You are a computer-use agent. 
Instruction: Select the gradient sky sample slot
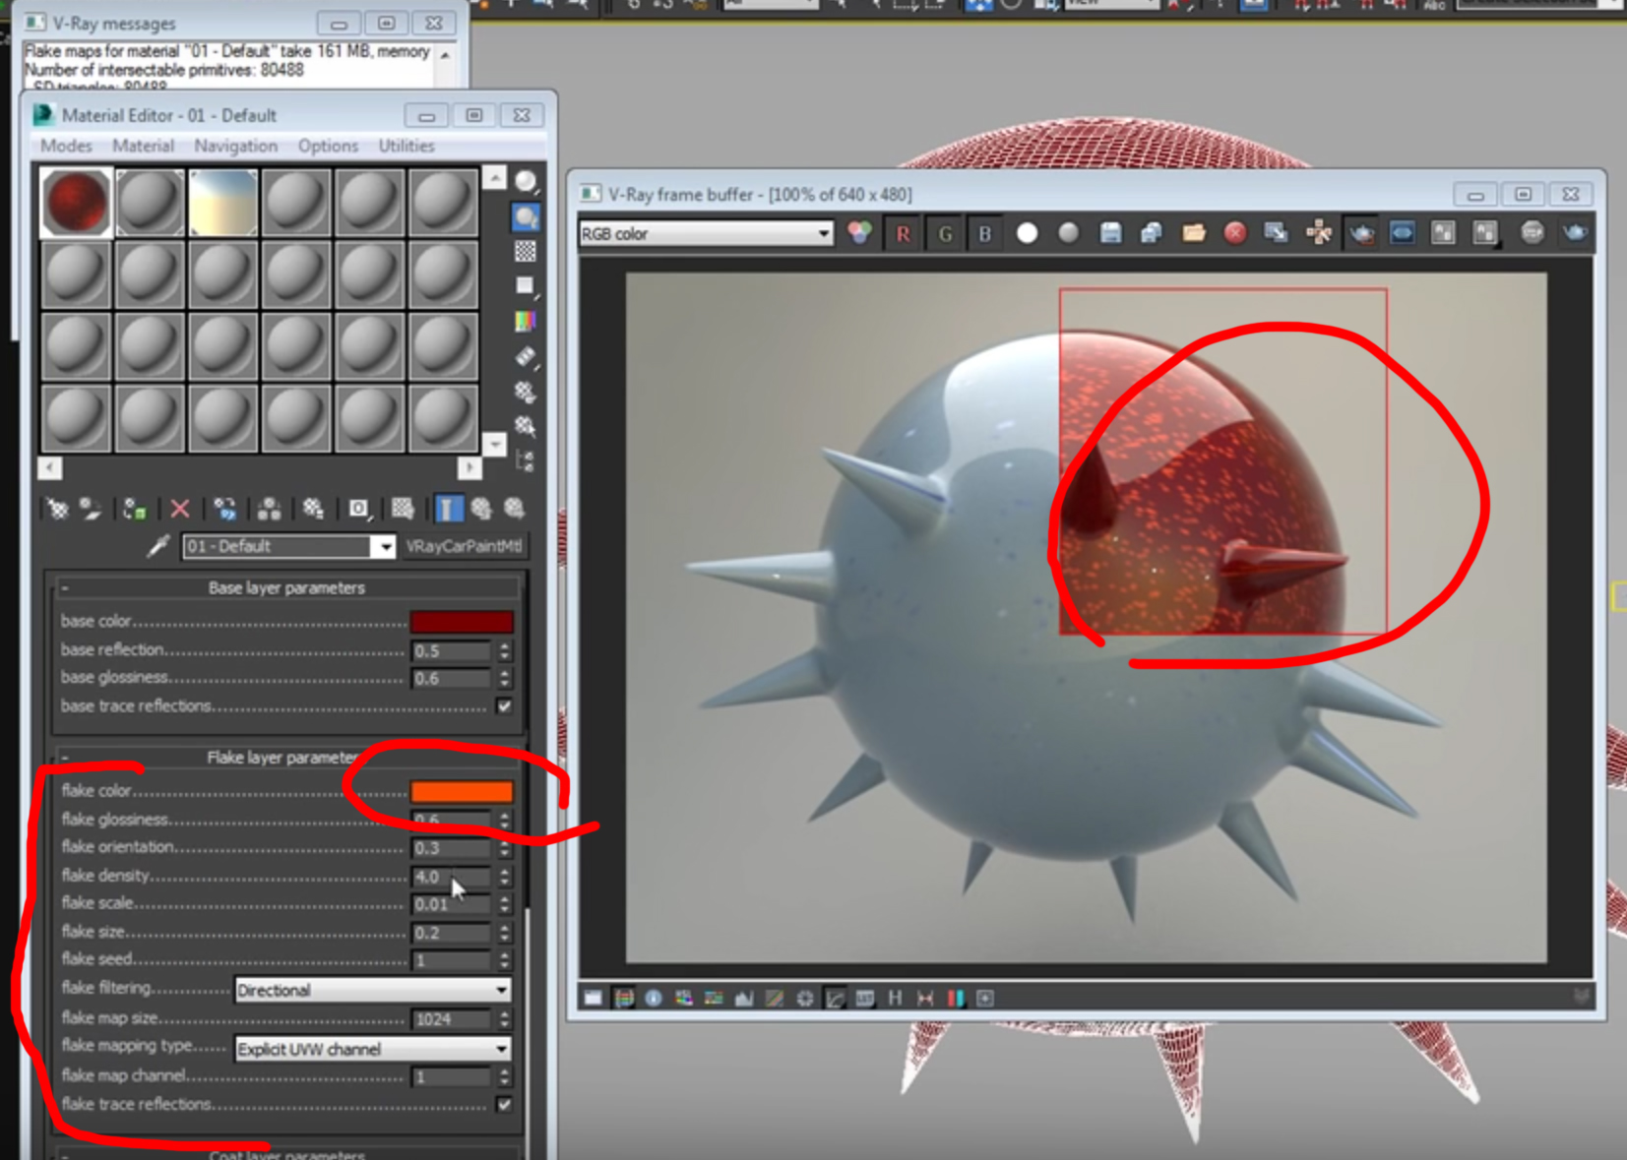(x=223, y=203)
